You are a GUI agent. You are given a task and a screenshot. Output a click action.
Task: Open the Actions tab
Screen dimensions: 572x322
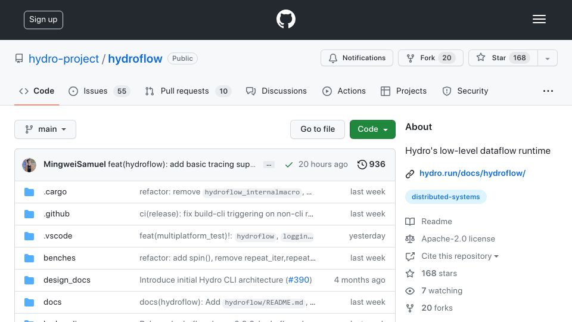coord(344,91)
